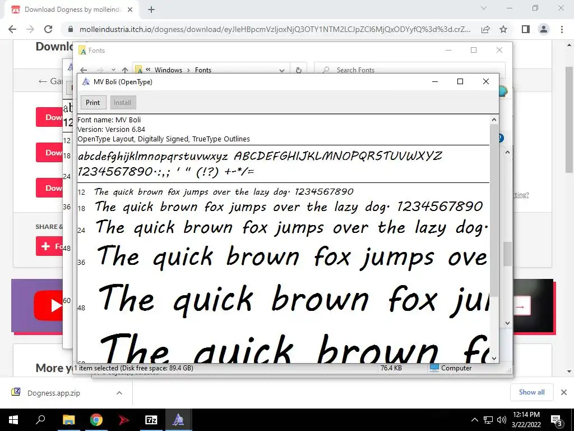Toggle Chrome side panel
Screen dimensions: 574x431
[526, 29]
